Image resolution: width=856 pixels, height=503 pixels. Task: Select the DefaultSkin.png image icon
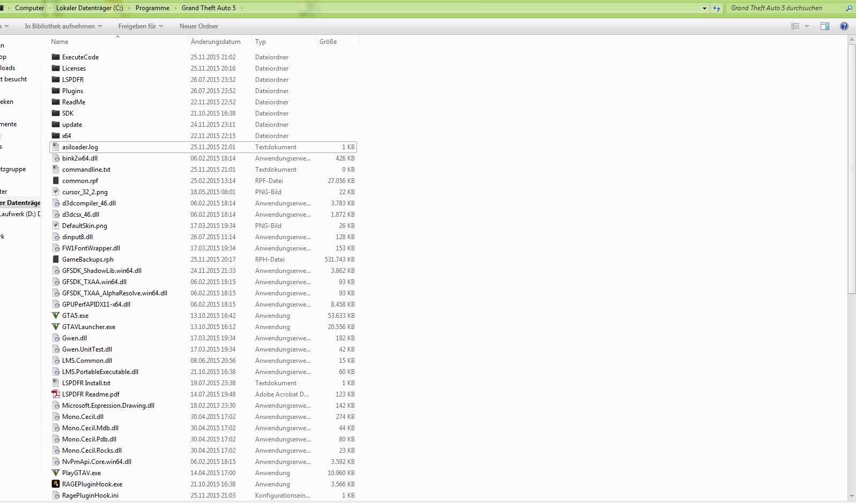[x=56, y=225]
